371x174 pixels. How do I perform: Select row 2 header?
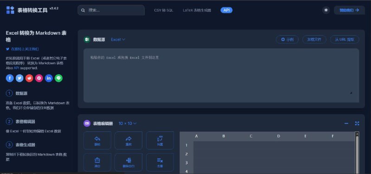[186, 154]
